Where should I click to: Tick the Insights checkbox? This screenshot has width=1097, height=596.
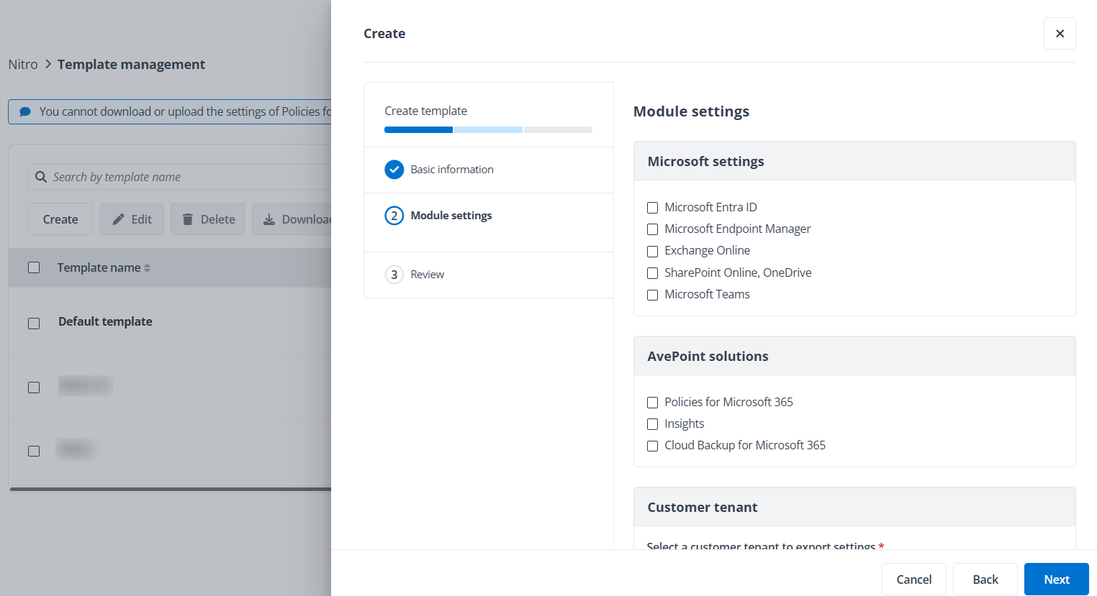pos(653,424)
